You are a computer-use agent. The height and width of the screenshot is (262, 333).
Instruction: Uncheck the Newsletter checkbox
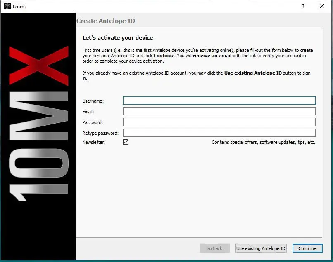pyautogui.click(x=126, y=142)
